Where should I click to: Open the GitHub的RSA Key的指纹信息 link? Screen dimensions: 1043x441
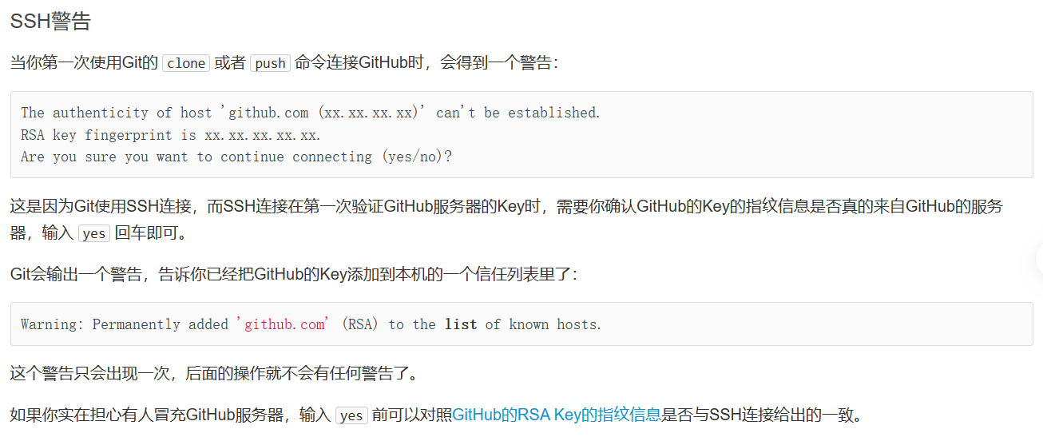click(557, 415)
